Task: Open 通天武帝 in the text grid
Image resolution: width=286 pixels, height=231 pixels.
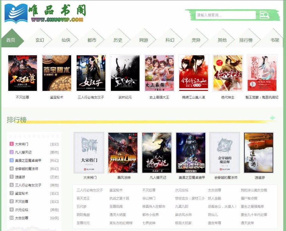Action: coord(247,223)
